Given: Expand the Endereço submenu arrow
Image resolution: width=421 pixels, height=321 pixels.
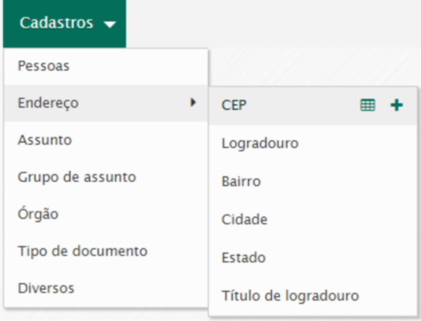Looking at the screenshot, I should coord(193,102).
